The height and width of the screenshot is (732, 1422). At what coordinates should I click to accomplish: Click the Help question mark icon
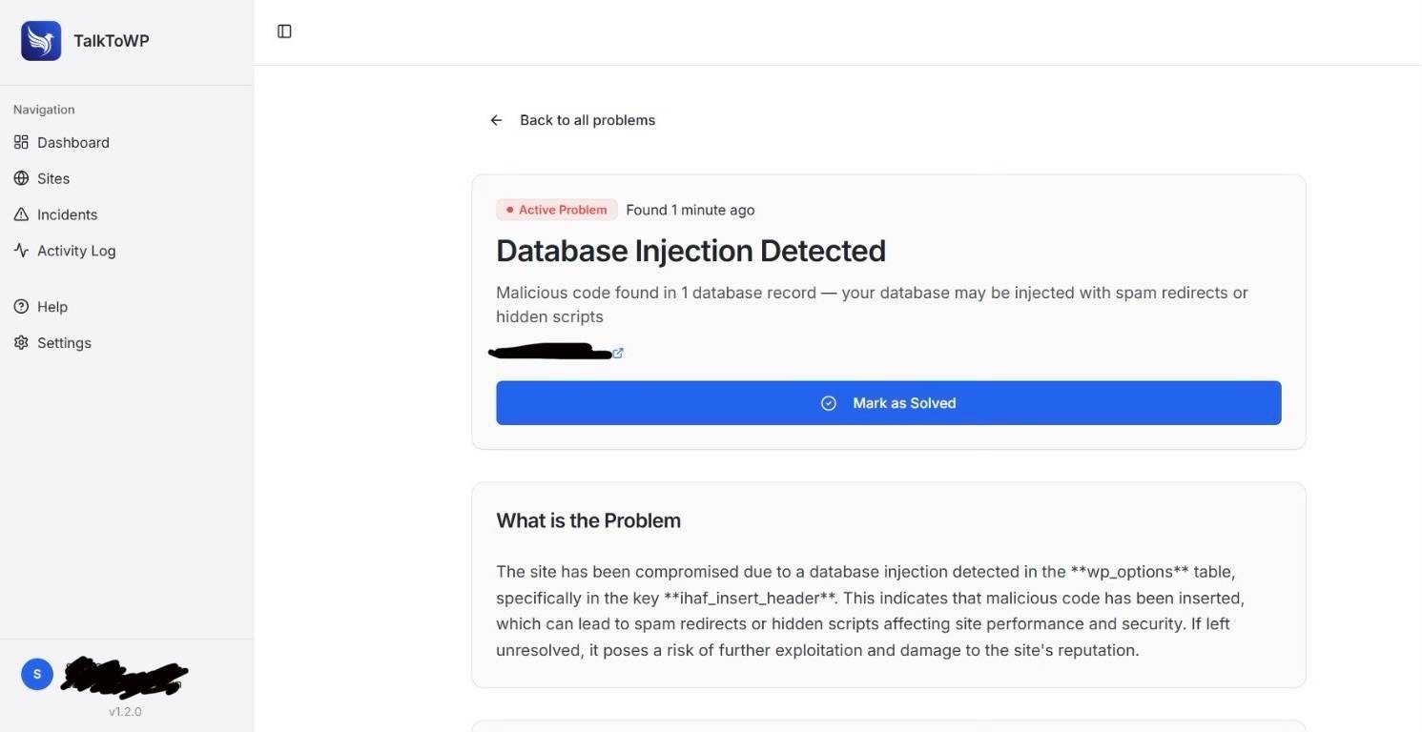[21, 307]
